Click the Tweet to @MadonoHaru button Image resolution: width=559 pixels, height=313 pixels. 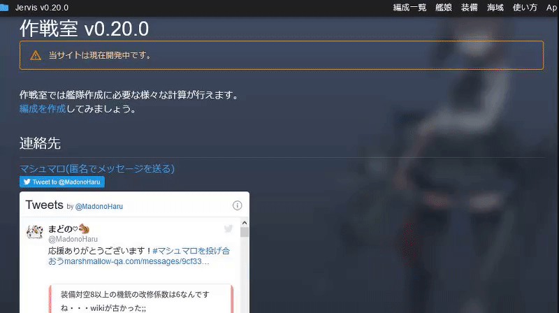pyautogui.click(x=62, y=182)
